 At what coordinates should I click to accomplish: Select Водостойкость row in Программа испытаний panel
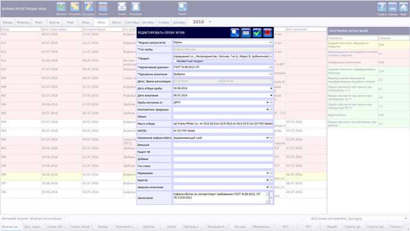368,115
